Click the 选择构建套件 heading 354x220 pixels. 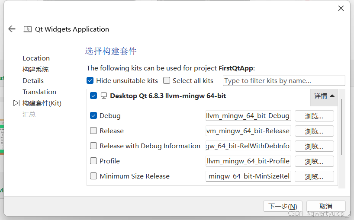pyautogui.click(x=111, y=51)
